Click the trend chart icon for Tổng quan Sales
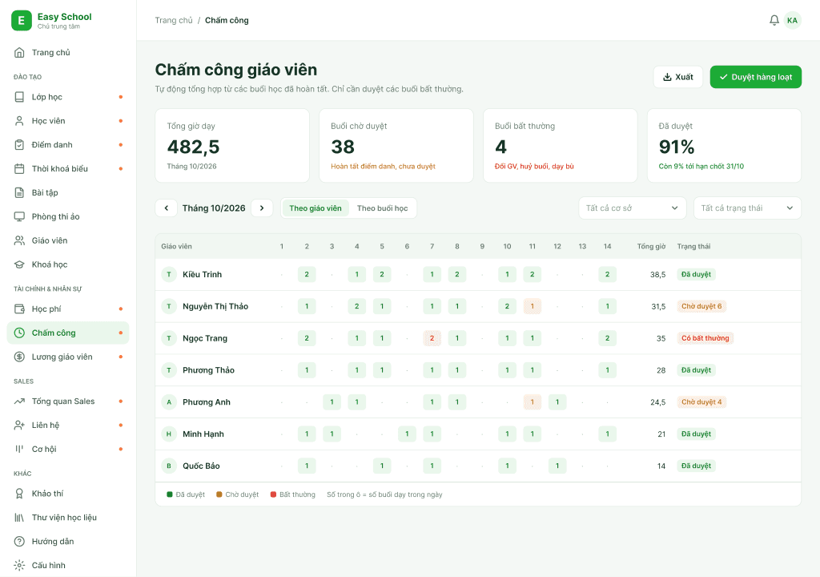 19,401
